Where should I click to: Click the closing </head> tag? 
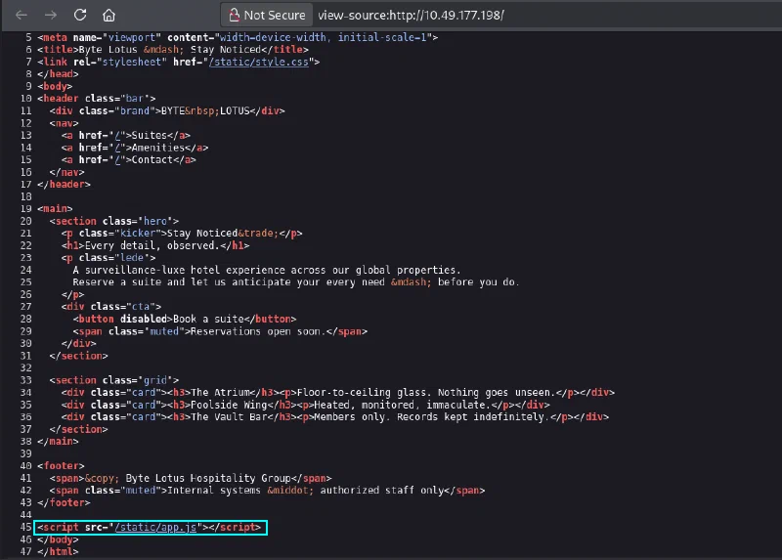click(x=58, y=74)
